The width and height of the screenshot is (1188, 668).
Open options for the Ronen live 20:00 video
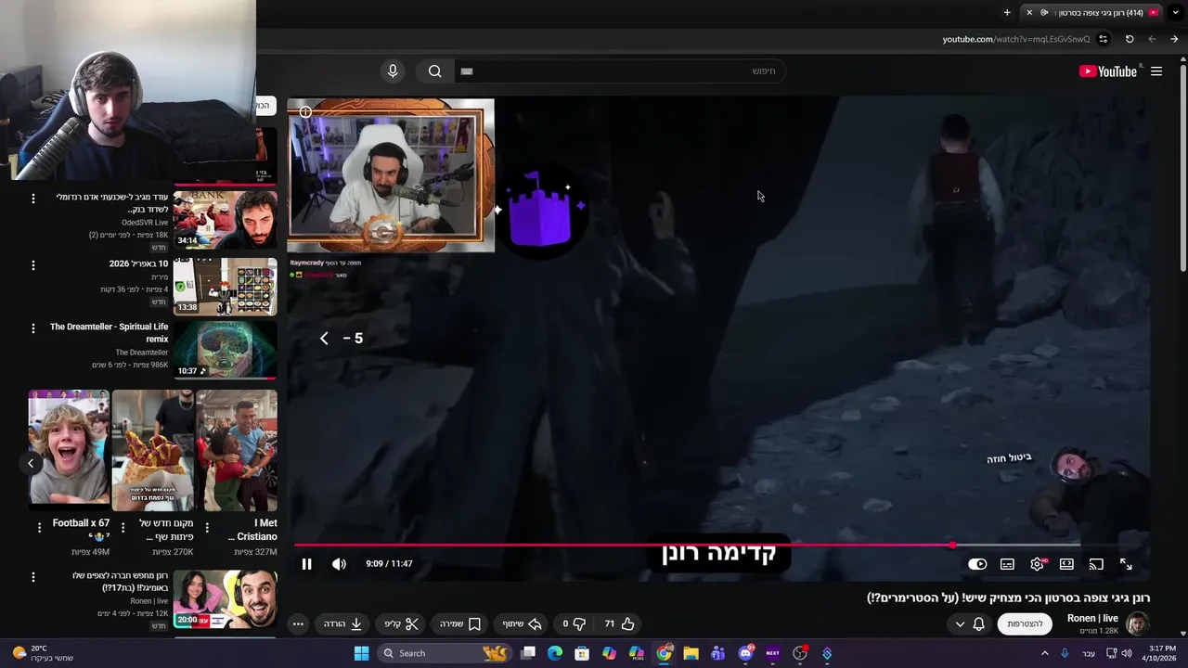tap(33, 577)
